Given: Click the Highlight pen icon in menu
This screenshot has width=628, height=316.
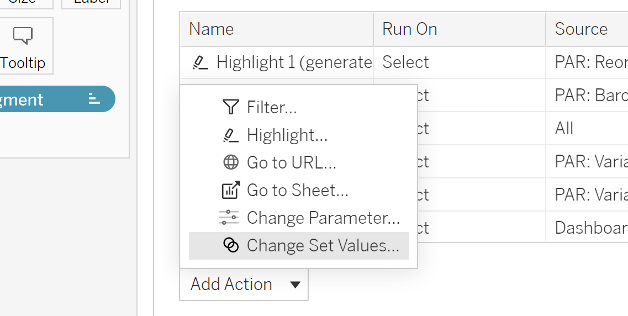Looking at the screenshot, I should [230, 135].
